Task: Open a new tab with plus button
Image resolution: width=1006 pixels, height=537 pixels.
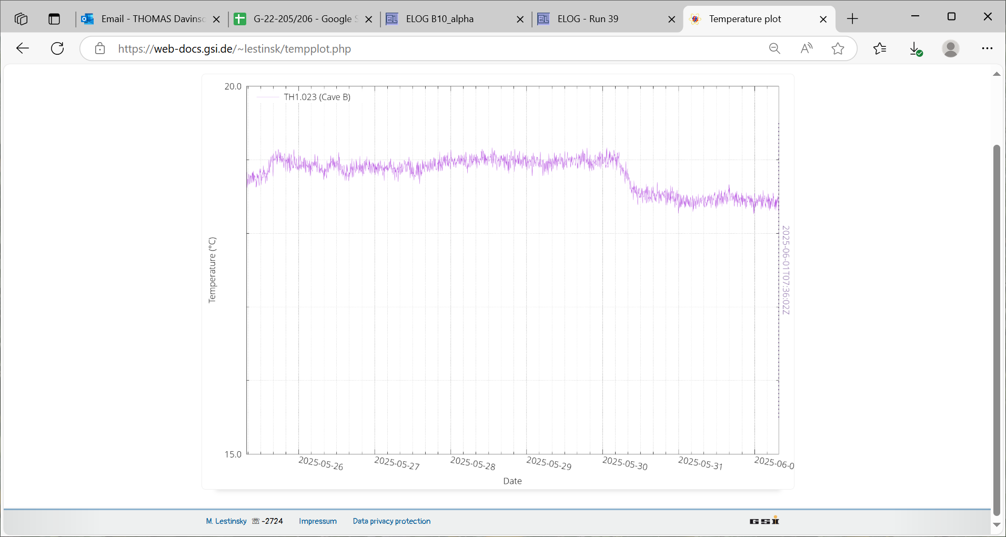Action: [852, 19]
